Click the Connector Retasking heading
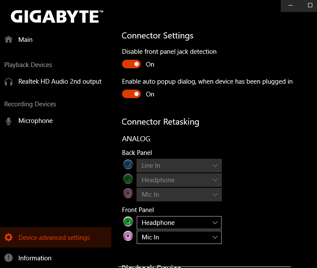 point(160,122)
